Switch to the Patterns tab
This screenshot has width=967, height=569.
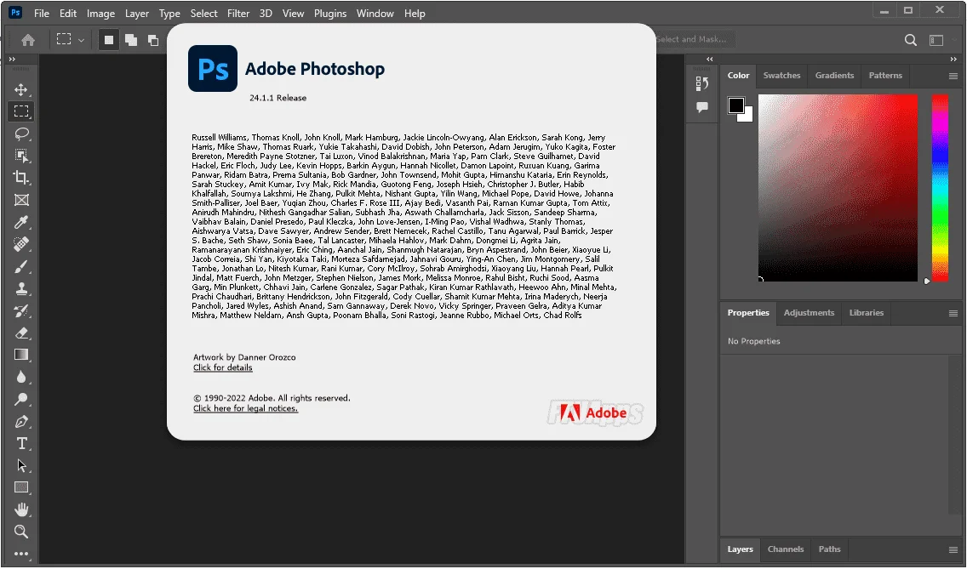(x=885, y=75)
